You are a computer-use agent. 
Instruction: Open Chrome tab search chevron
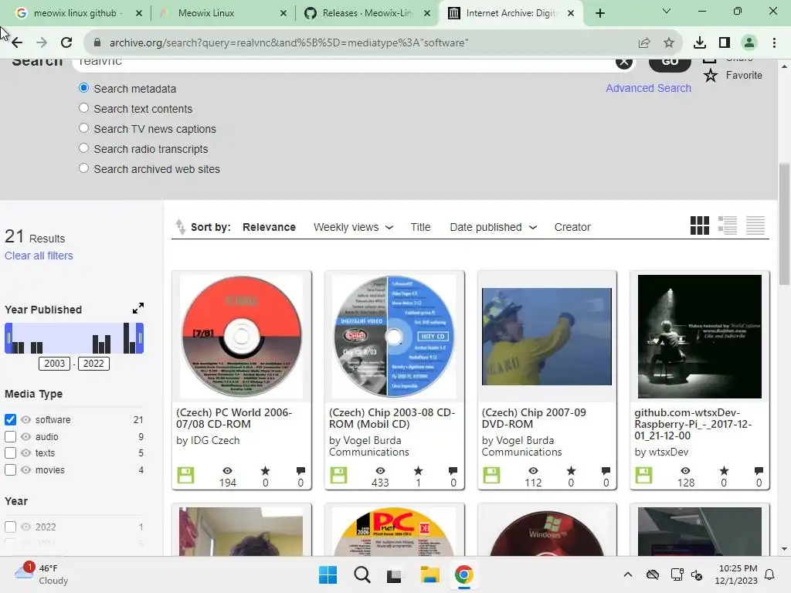667,11
